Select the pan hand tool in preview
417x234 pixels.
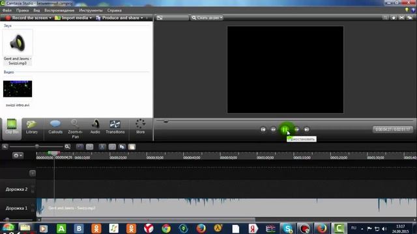point(394,18)
